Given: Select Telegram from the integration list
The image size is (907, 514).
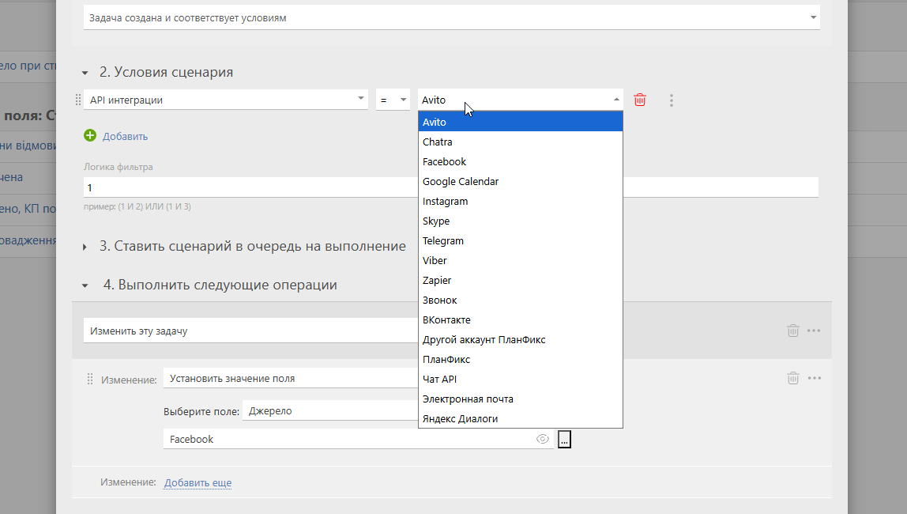Looking at the screenshot, I should point(443,240).
